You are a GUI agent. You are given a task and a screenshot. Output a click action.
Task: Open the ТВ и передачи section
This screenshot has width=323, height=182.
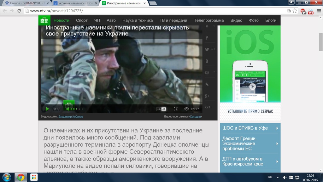tap(173, 21)
